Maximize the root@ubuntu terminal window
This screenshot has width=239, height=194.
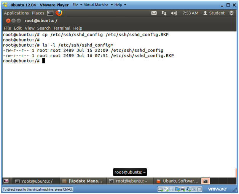point(19,21)
